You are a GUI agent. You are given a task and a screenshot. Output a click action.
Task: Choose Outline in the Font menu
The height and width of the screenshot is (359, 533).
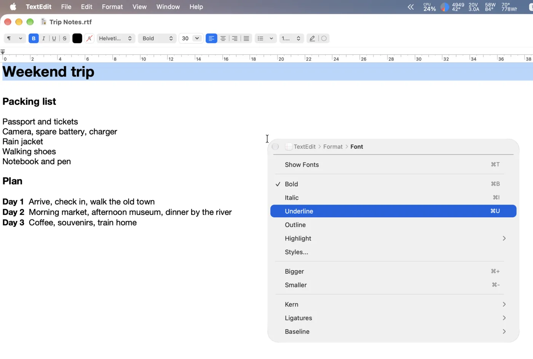(x=393, y=225)
